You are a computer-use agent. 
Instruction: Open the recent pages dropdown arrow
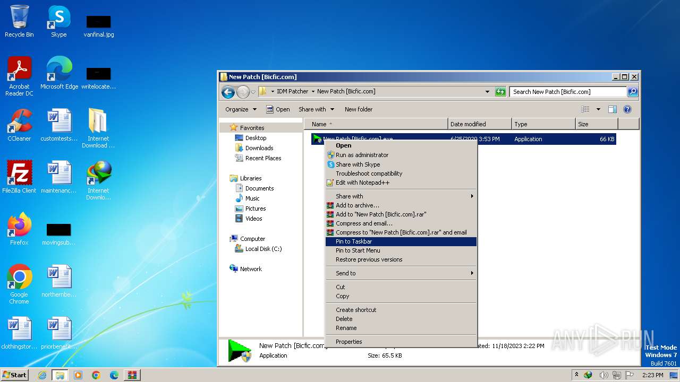[x=253, y=92]
